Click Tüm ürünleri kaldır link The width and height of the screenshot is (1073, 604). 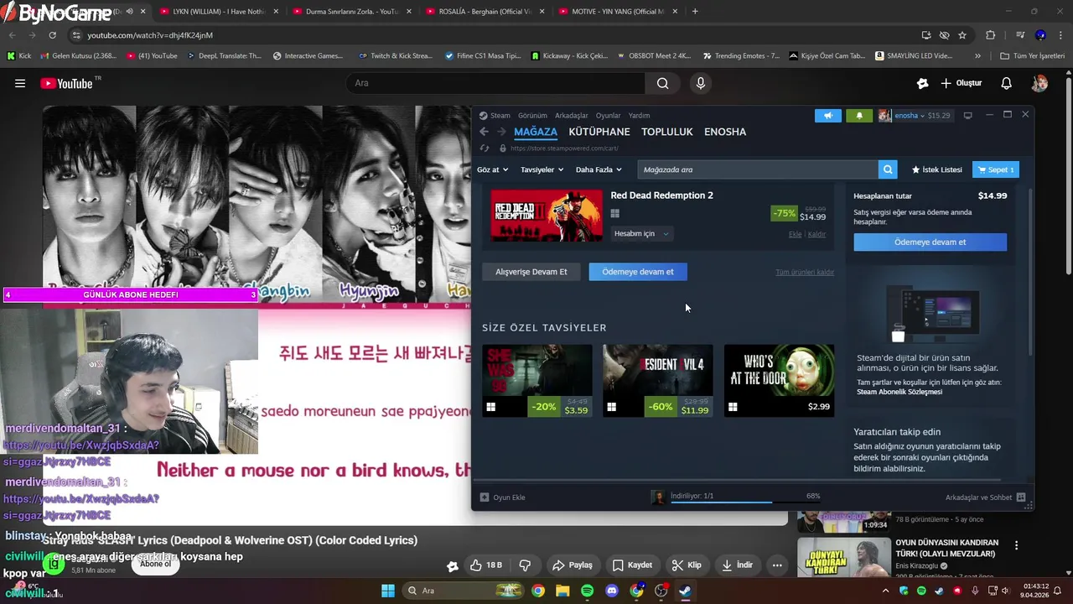tap(805, 272)
